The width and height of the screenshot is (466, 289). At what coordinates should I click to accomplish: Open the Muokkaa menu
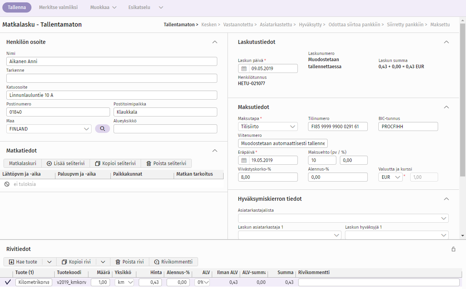103,7
